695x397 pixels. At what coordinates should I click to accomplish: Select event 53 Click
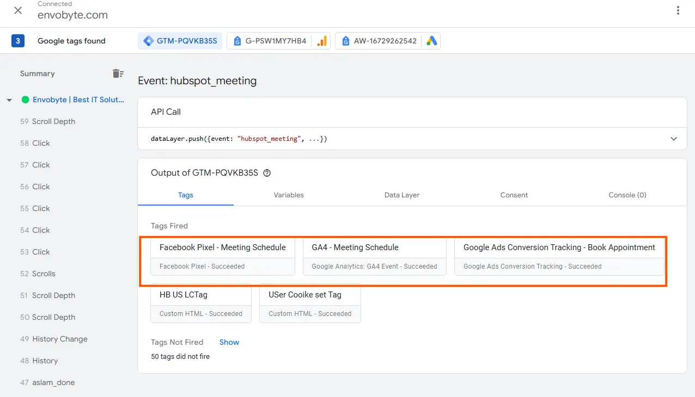(x=35, y=252)
